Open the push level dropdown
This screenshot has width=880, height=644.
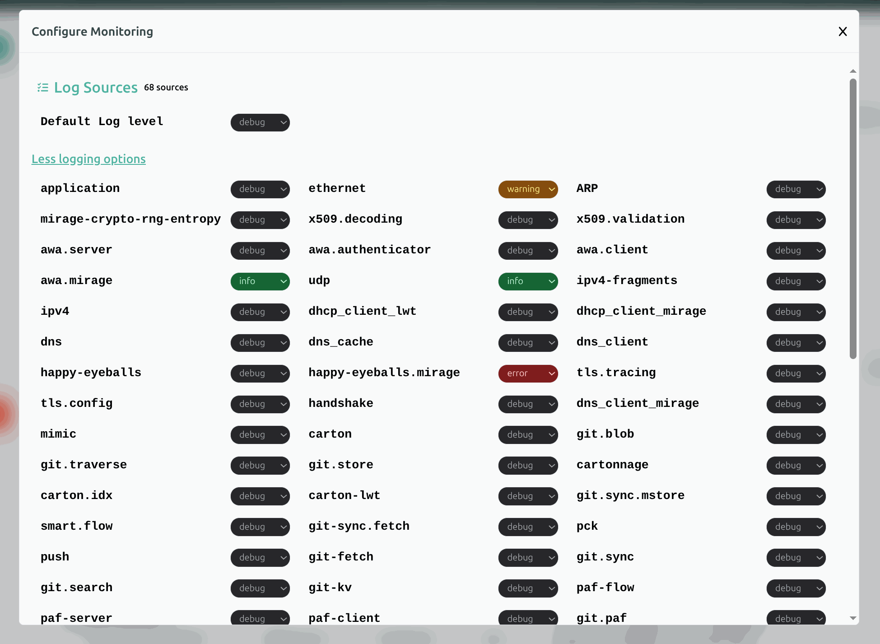260,558
